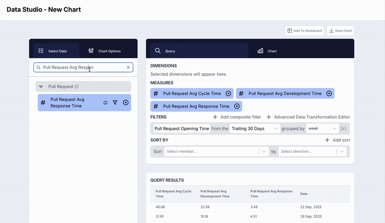The height and width of the screenshot is (223, 385).
Task: Click cell value 10.18
Action: [204, 217]
